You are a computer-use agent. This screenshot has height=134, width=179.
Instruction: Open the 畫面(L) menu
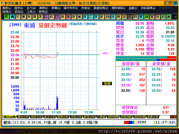(x=7, y=8)
